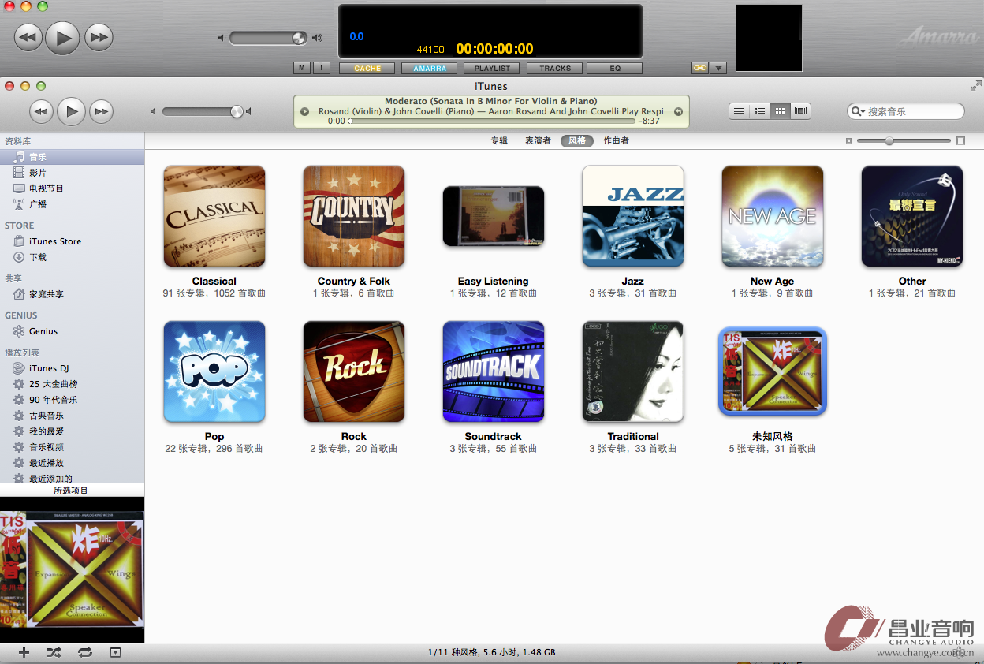Switch iTunes to album list view
The height and width of the screenshot is (664, 984).
tap(759, 111)
